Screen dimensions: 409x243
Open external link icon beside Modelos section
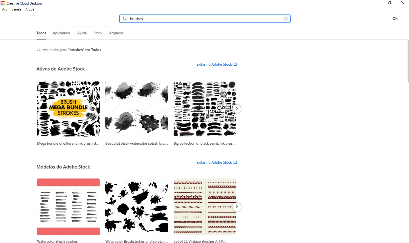click(x=235, y=162)
